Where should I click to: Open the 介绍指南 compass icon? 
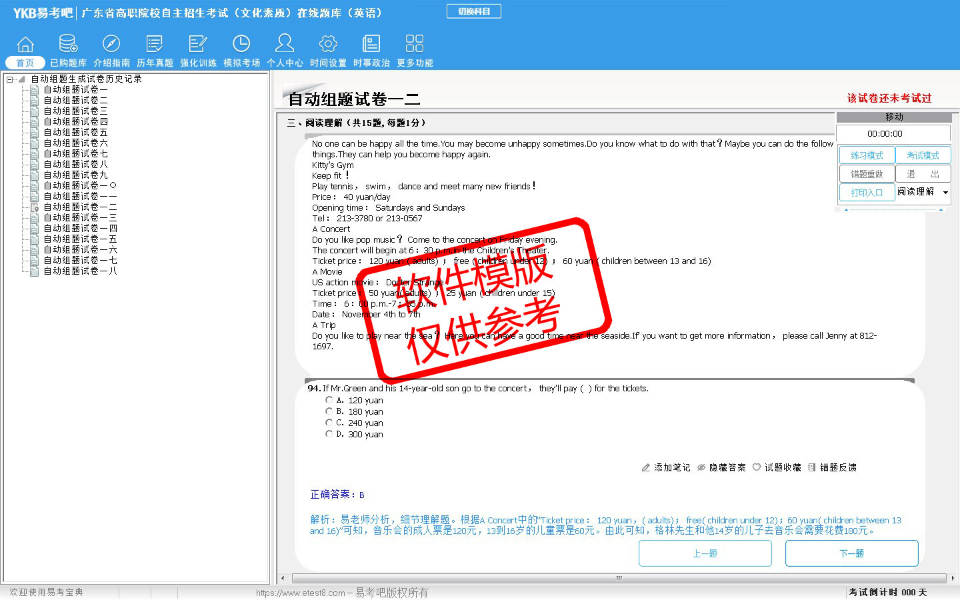[x=111, y=45]
